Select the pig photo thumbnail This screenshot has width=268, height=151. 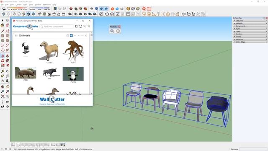click(26, 73)
